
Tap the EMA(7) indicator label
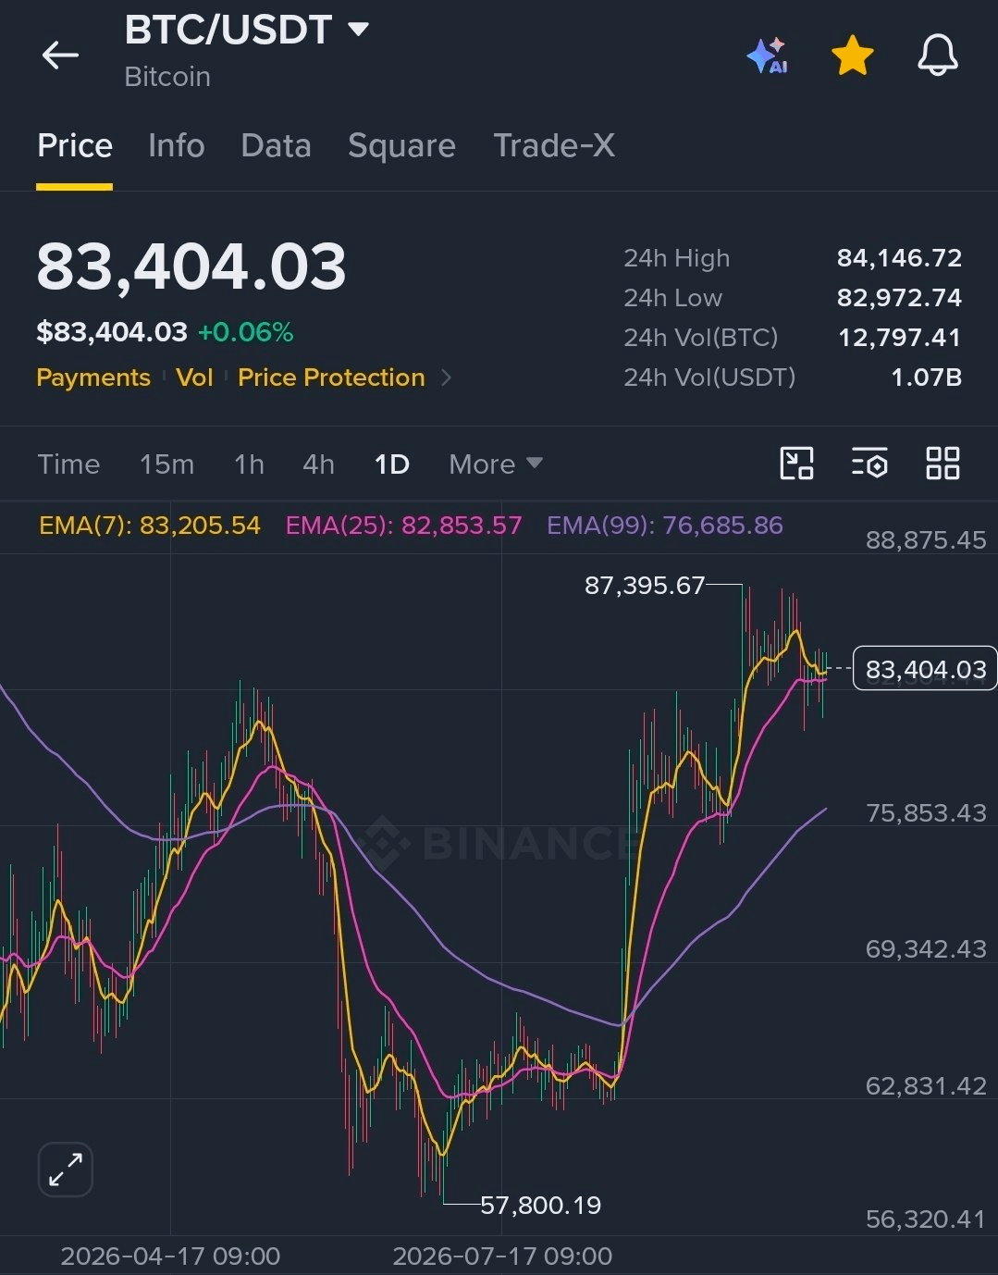pyautogui.click(x=150, y=526)
